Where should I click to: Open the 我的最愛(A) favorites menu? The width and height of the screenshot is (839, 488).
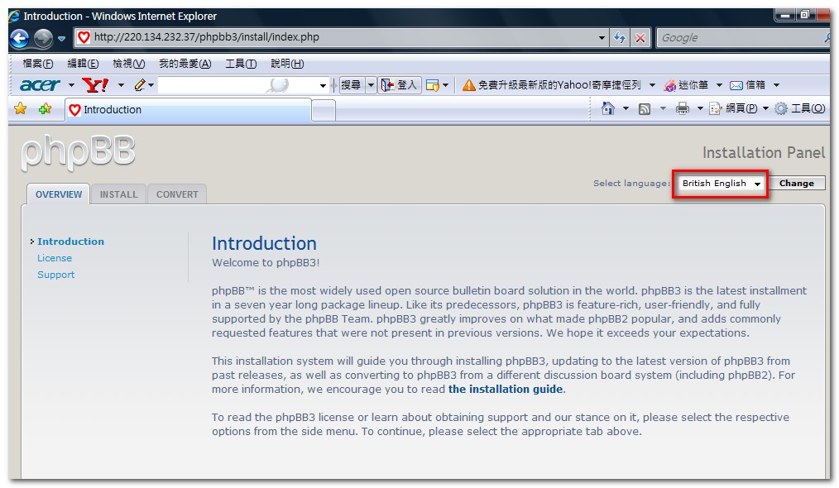coord(185,64)
